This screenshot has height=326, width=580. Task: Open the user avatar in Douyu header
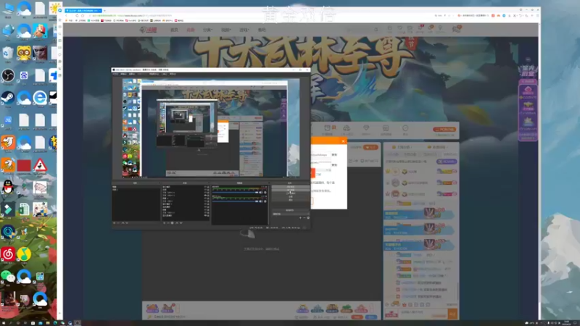[x=457, y=29]
